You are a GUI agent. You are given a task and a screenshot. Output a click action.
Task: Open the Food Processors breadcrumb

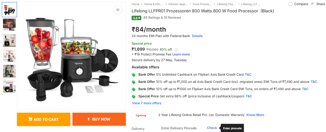tap(202, 4)
